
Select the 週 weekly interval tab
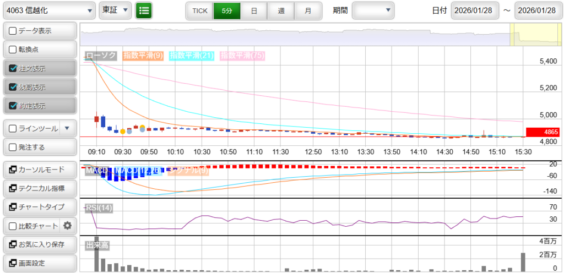281,11
